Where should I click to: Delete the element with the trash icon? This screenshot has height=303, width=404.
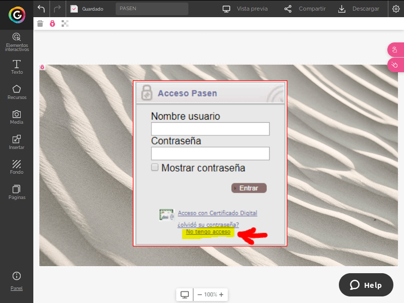click(40, 24)
